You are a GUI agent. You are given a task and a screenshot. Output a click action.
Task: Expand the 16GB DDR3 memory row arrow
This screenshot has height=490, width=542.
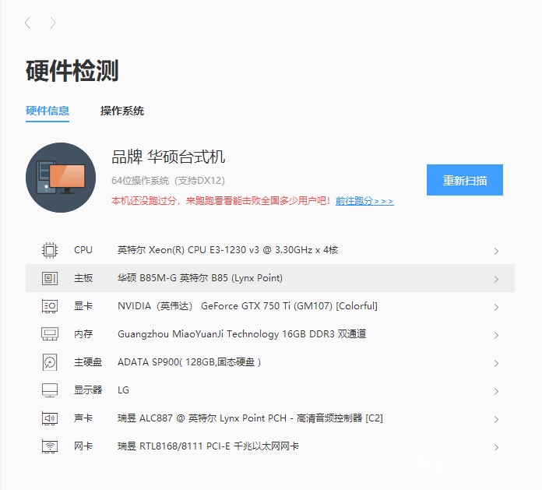click(496, 335)
